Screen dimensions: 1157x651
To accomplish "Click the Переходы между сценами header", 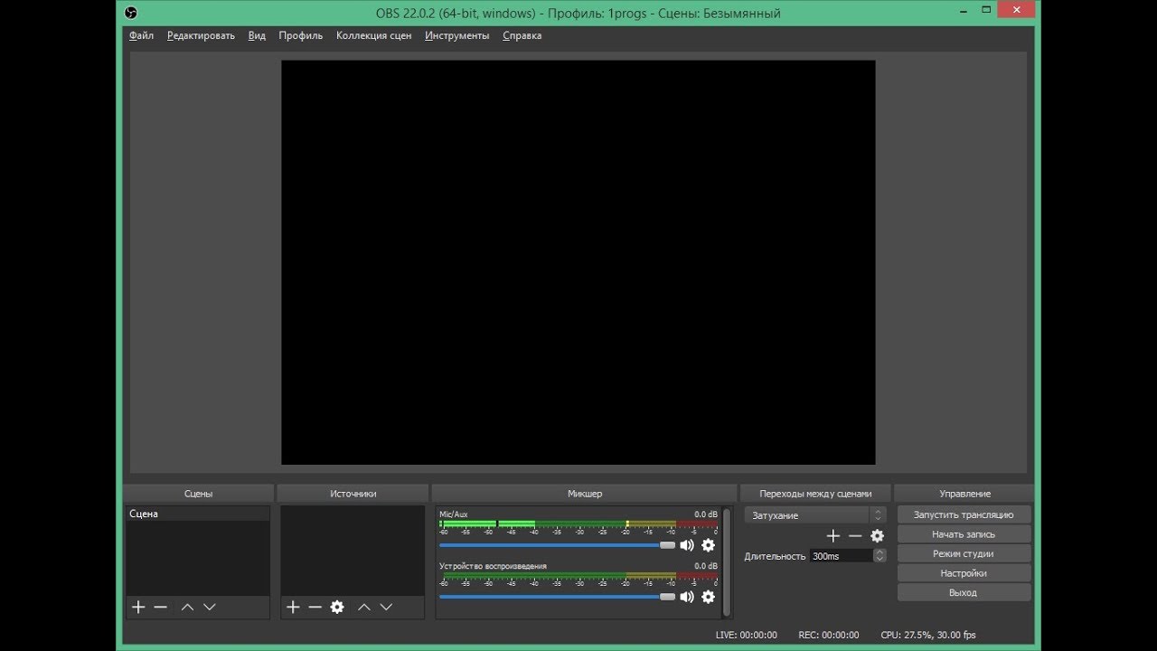I will [x=815, y=494].
